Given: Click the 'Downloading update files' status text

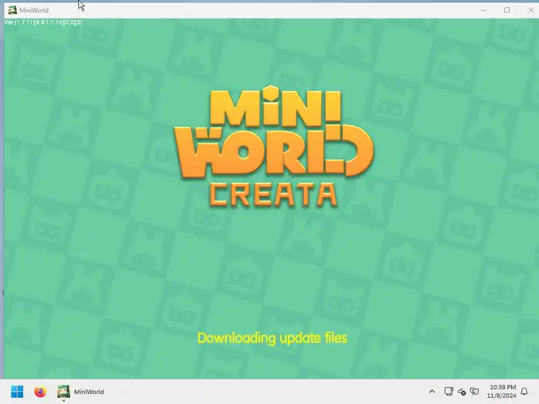Looking at the screenshot, I should pos(272,338).
